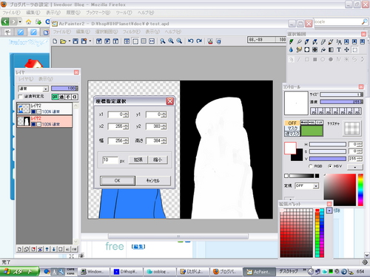
Task: Open dropdown arrow next to the open folder icon
Action: [70, 41]
